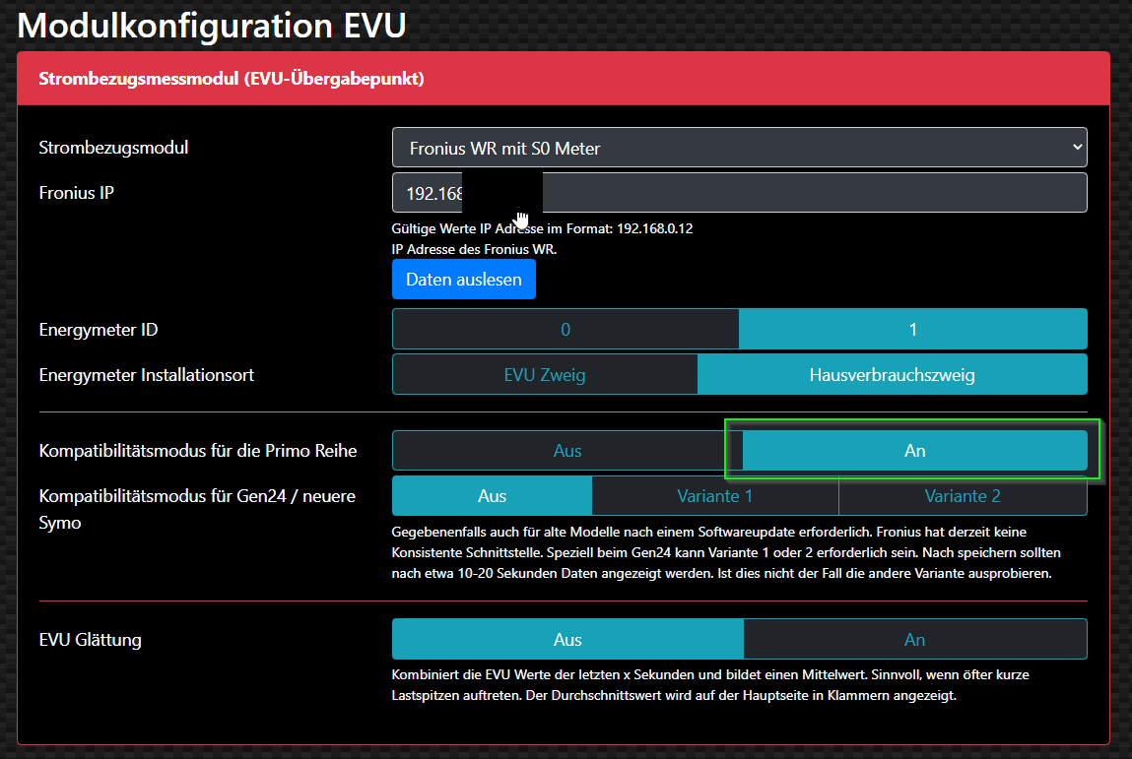The height and width of the screenshot is (759, 1132).
Task: Enable Primo Kompatibilitätsmodus with An
Action: [914, 451]
